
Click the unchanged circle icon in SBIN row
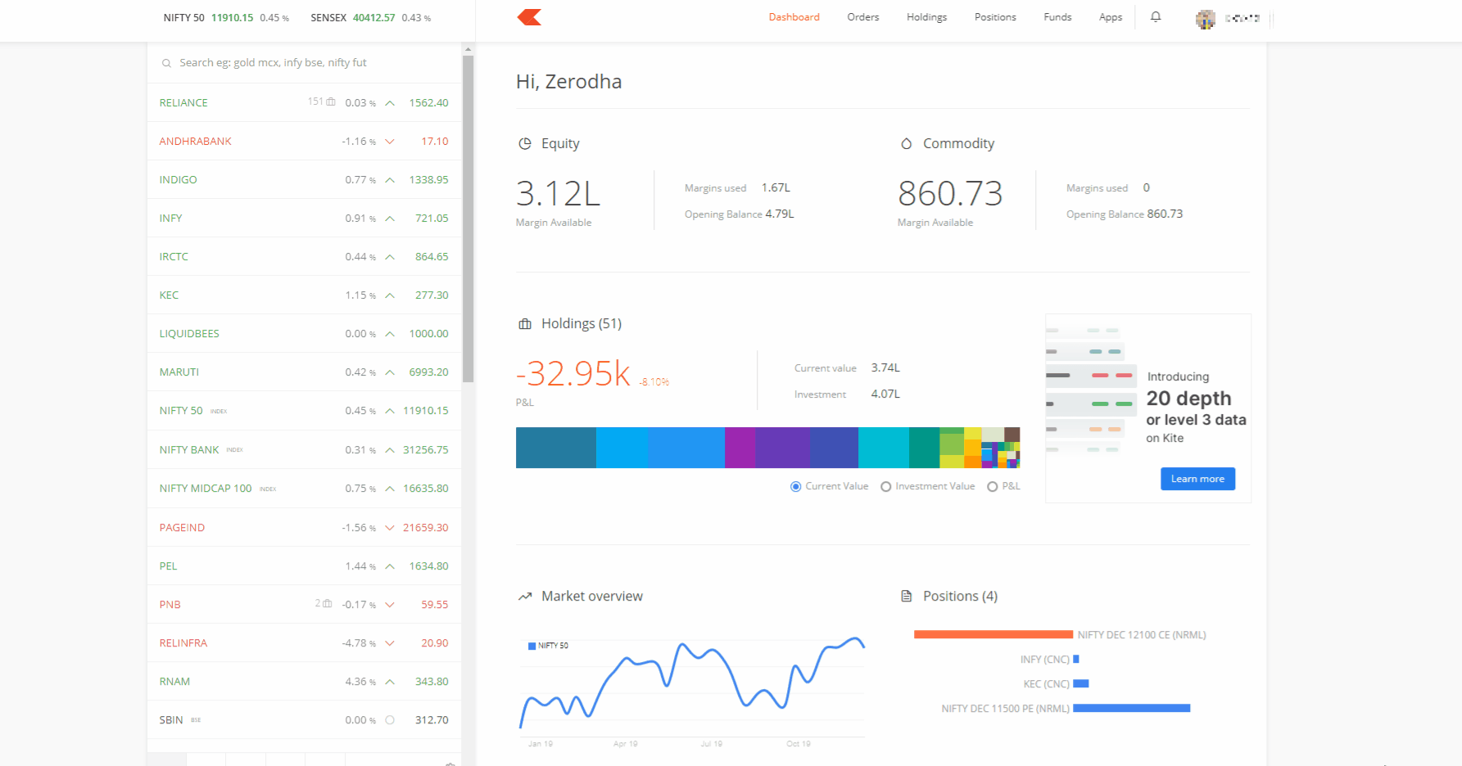(390, 720)
